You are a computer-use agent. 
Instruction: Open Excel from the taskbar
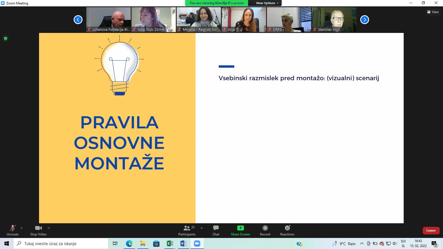pos(170,243)
